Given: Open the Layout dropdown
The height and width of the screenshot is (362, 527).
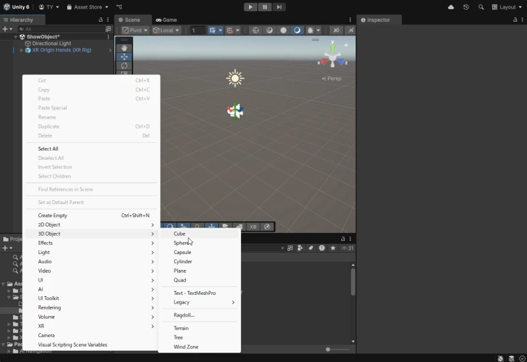Looking at the screenshot, I should coord(507,7).
